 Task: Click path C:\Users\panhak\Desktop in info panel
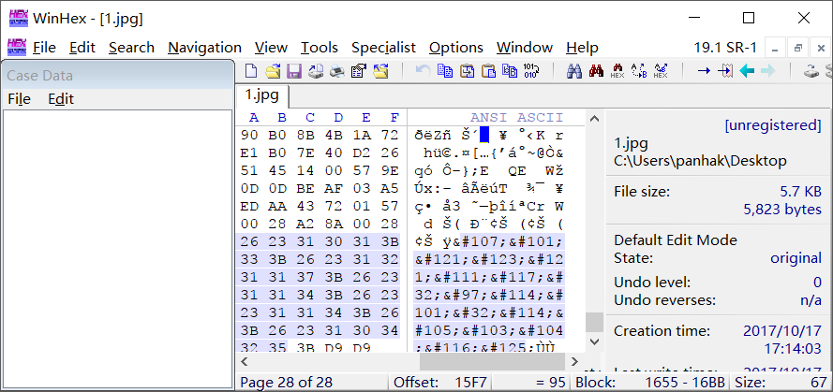coord(700,161)
